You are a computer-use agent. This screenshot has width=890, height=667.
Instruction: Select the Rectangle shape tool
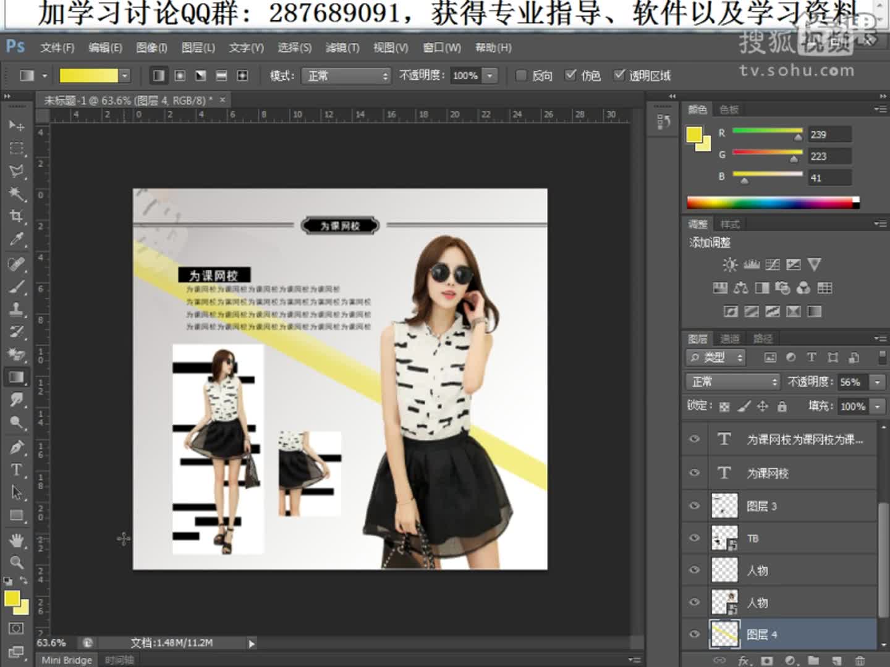point(17,515)
